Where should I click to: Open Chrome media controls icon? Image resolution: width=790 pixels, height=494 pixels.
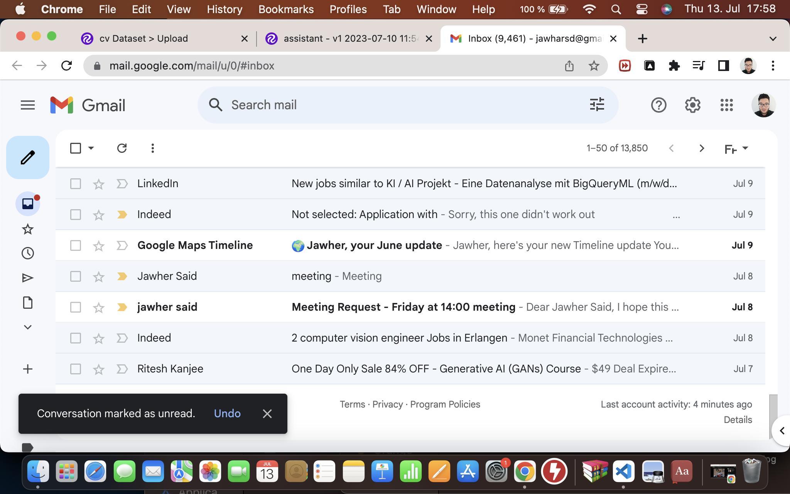[699, 66]
